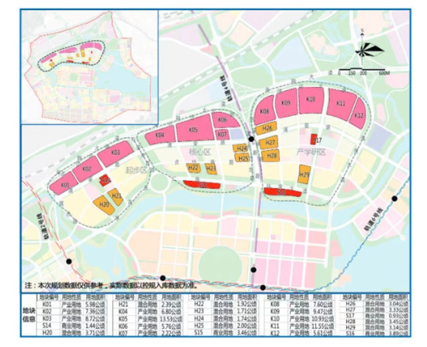Select the large pink K05 parcel

[x=193, y=129]
